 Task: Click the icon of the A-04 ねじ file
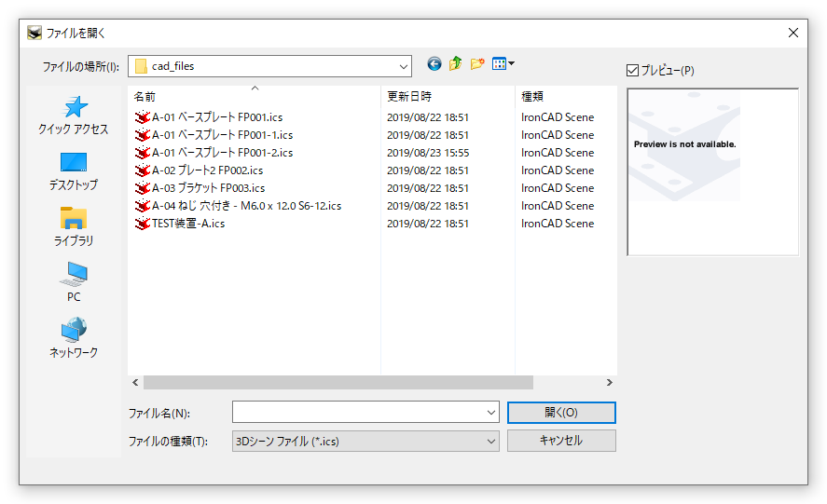pyautogui.click(x=143, y=206)
